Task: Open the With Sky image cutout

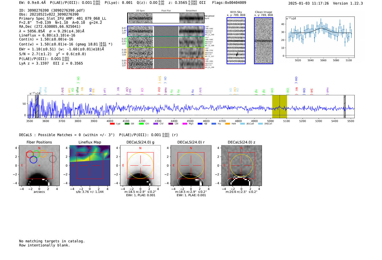Action: (236, 41)
